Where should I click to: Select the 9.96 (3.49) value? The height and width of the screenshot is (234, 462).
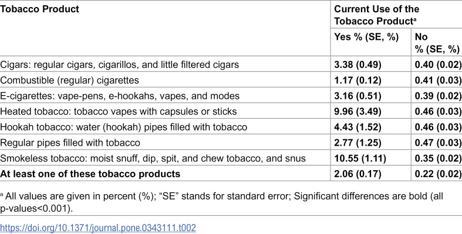[x=358, y=111]
